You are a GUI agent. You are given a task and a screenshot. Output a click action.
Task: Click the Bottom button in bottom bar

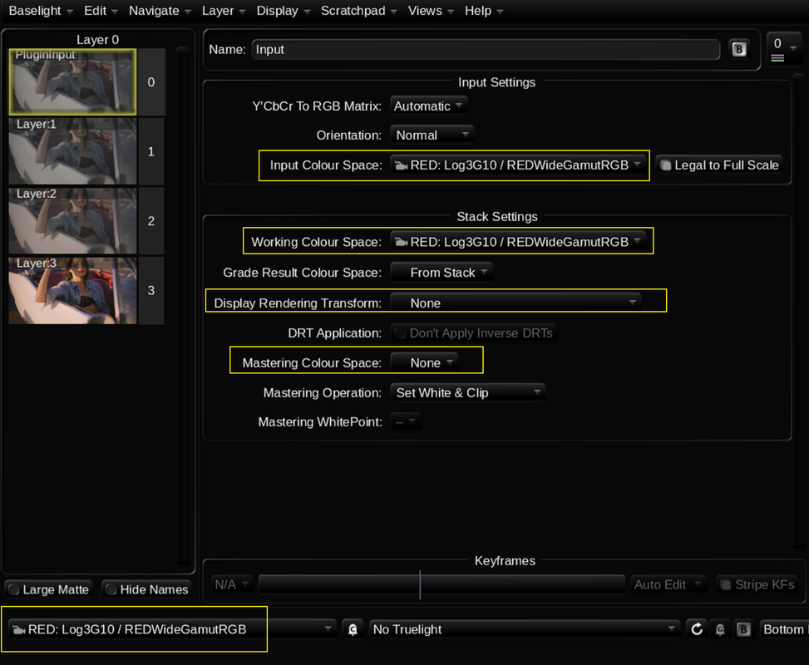tap(783, 629)
